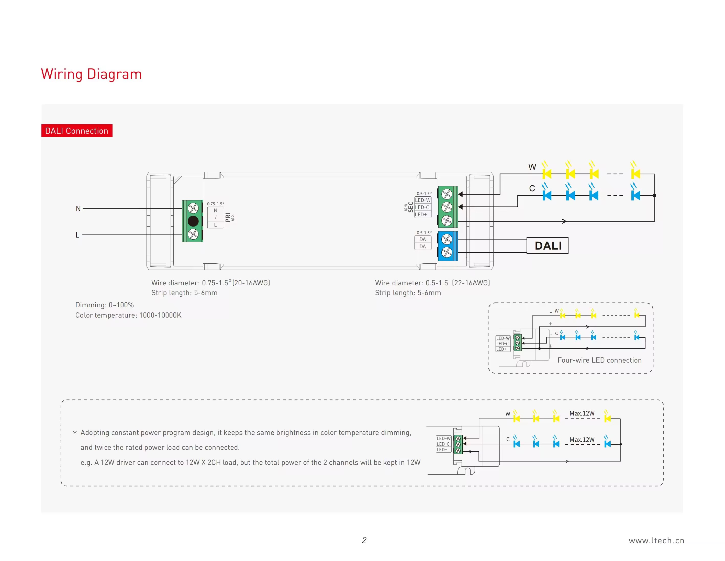Click the Max.12W label on C channel
Image resolution: width=725 pixels, height=561 pixels.
point(582,440)
